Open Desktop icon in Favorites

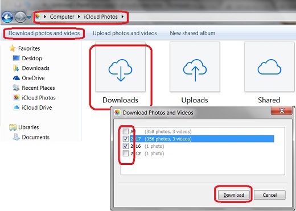click(16, 58)
